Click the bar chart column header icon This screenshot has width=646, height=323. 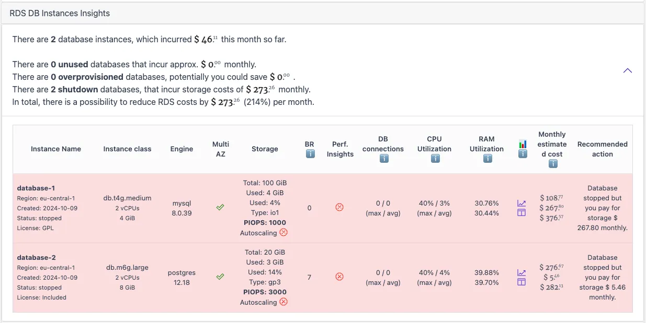[522, 143]
